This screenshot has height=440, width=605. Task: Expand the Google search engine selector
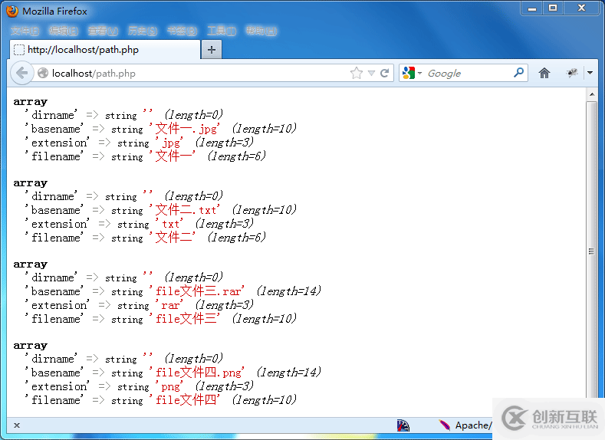tap(412, 74)
